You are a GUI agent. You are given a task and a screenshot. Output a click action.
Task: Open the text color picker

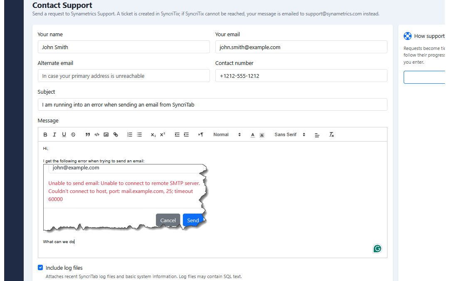(x=253, y=135)
